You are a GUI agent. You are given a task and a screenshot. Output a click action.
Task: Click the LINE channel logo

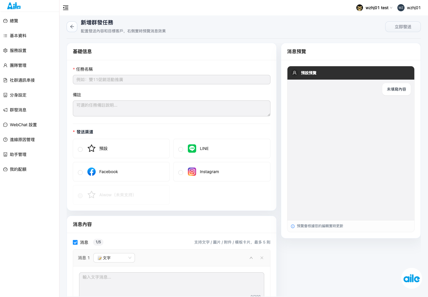click(x=192, y=148)
